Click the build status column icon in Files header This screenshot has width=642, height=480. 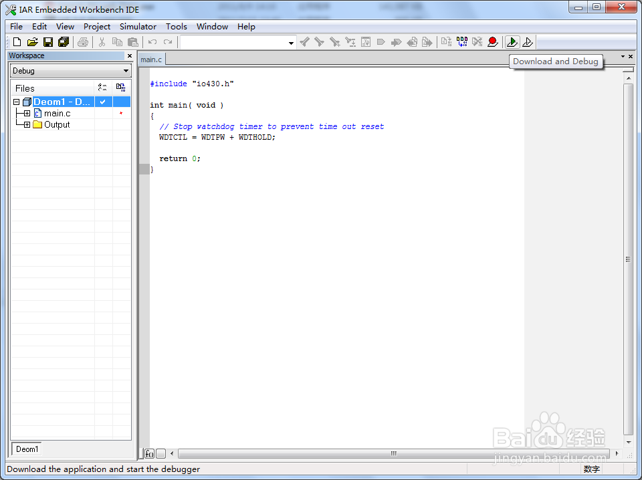point(121,88)
